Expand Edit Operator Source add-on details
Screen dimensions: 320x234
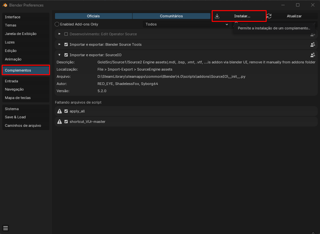click(60, 34)
